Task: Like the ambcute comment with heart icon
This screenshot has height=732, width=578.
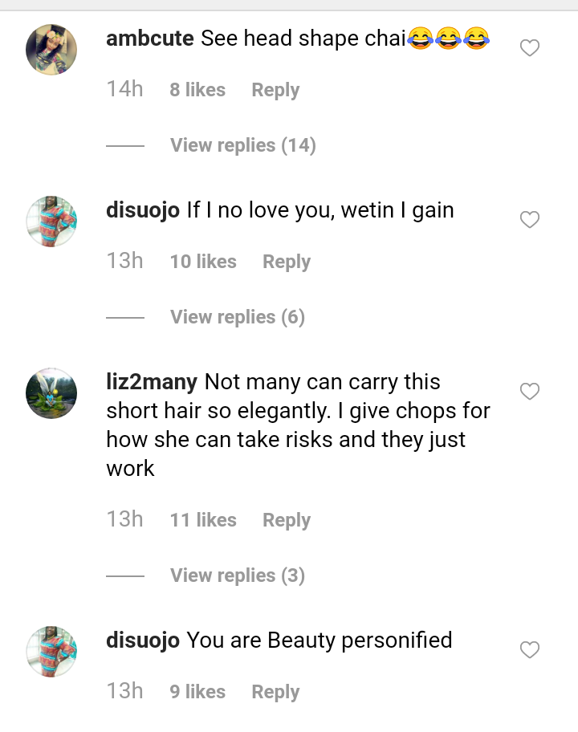Action: coord(530,48)
